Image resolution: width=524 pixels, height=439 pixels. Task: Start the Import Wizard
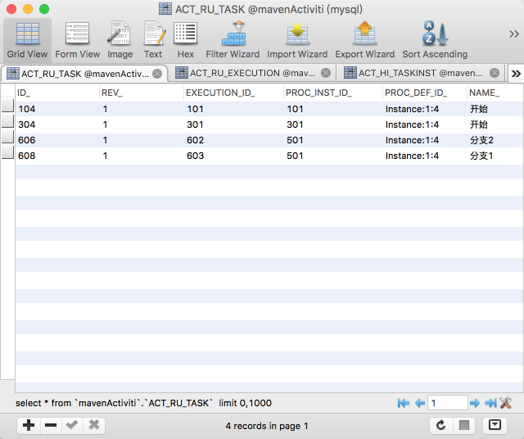pos(297,40)
